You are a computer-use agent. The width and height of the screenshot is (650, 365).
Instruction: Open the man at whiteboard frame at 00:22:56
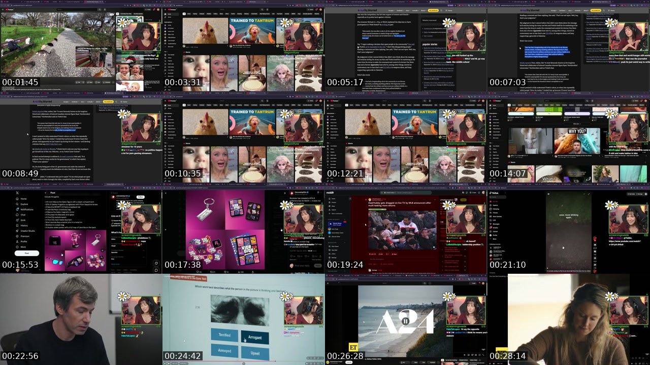tap(81, 319)
